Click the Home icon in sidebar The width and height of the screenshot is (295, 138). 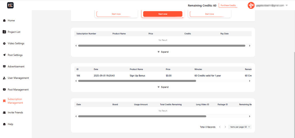pos(4,20)
